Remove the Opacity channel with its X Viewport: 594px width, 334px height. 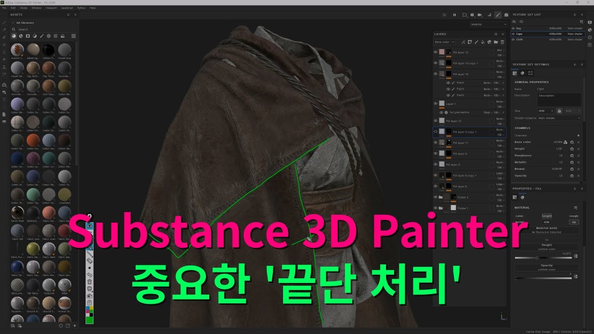click(x=578, y=176)
